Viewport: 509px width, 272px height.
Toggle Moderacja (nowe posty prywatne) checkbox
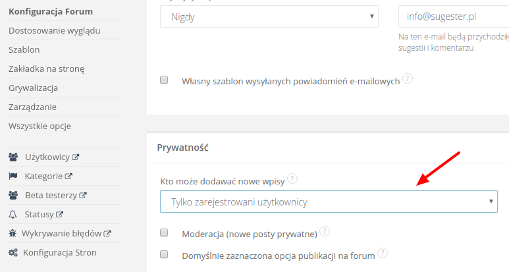pyautogui.click(x=164, y=232)
